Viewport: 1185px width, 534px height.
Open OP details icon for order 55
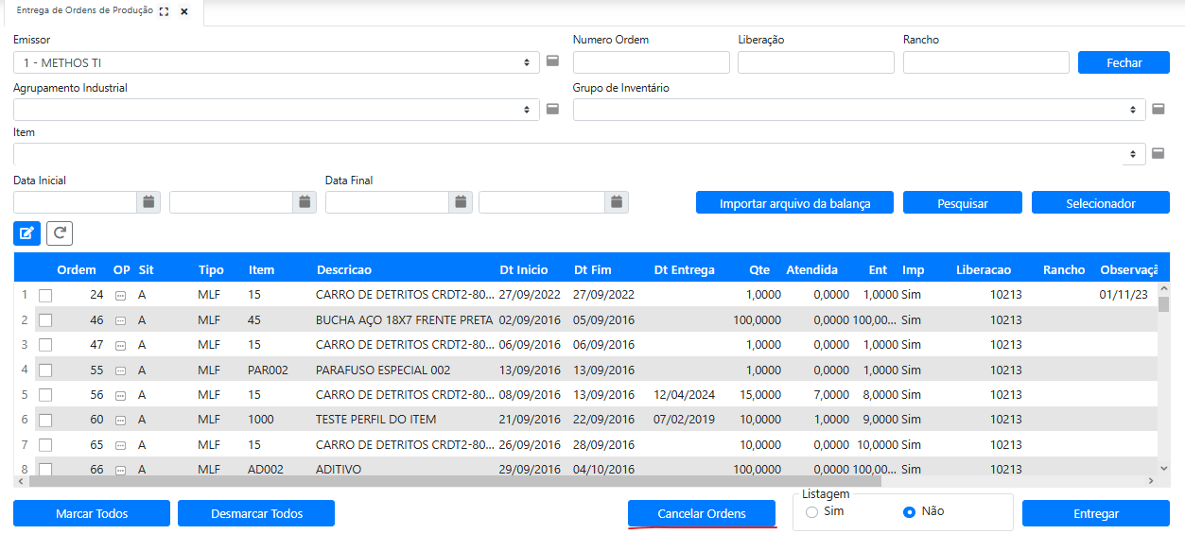click(120, 370)
